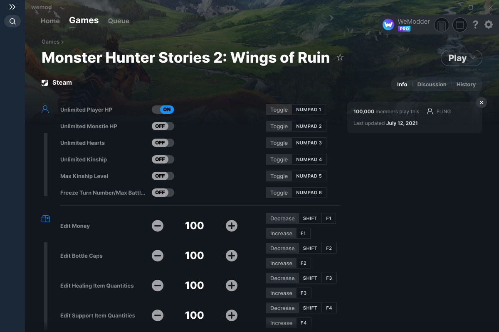Open the search icon in sidebar
The width and height of the screenshot is (499, 332).
point(12,21)
